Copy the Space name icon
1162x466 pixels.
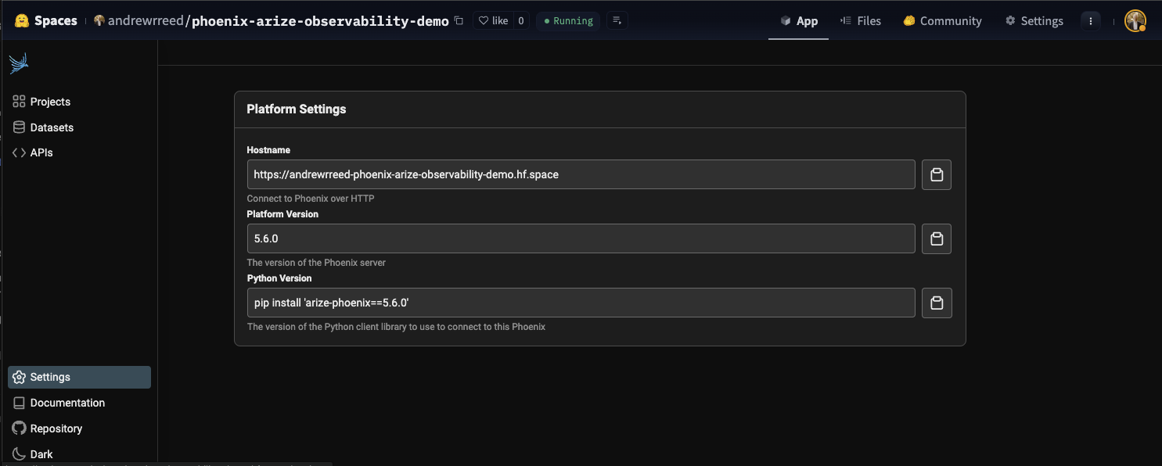pos(459,21)
